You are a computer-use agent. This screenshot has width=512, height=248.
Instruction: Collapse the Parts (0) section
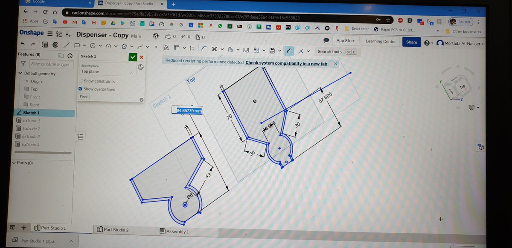14,163
